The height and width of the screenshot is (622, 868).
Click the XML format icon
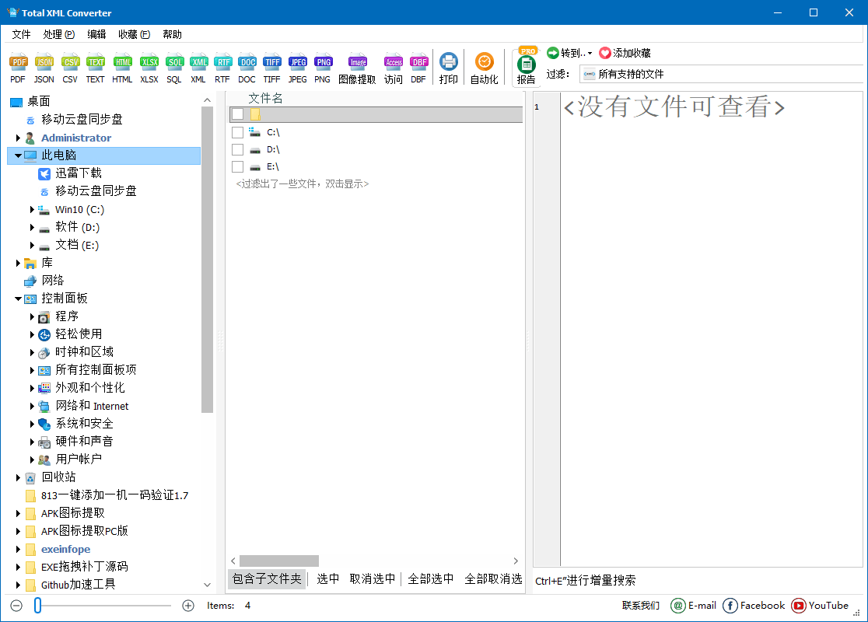(x=198, y=68)
